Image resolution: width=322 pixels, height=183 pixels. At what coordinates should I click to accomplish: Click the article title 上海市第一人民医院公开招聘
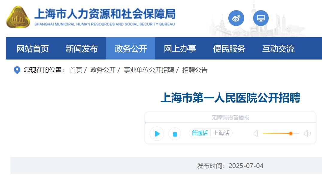230,98
